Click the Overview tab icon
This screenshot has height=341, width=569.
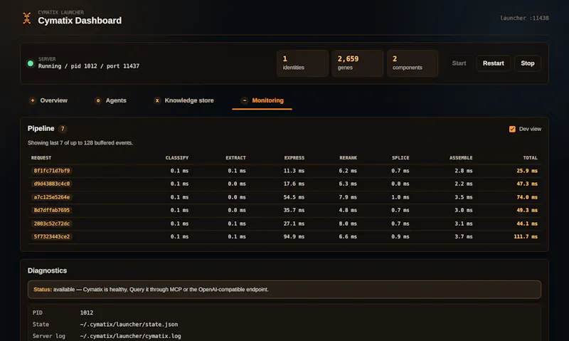pos(33,100)
